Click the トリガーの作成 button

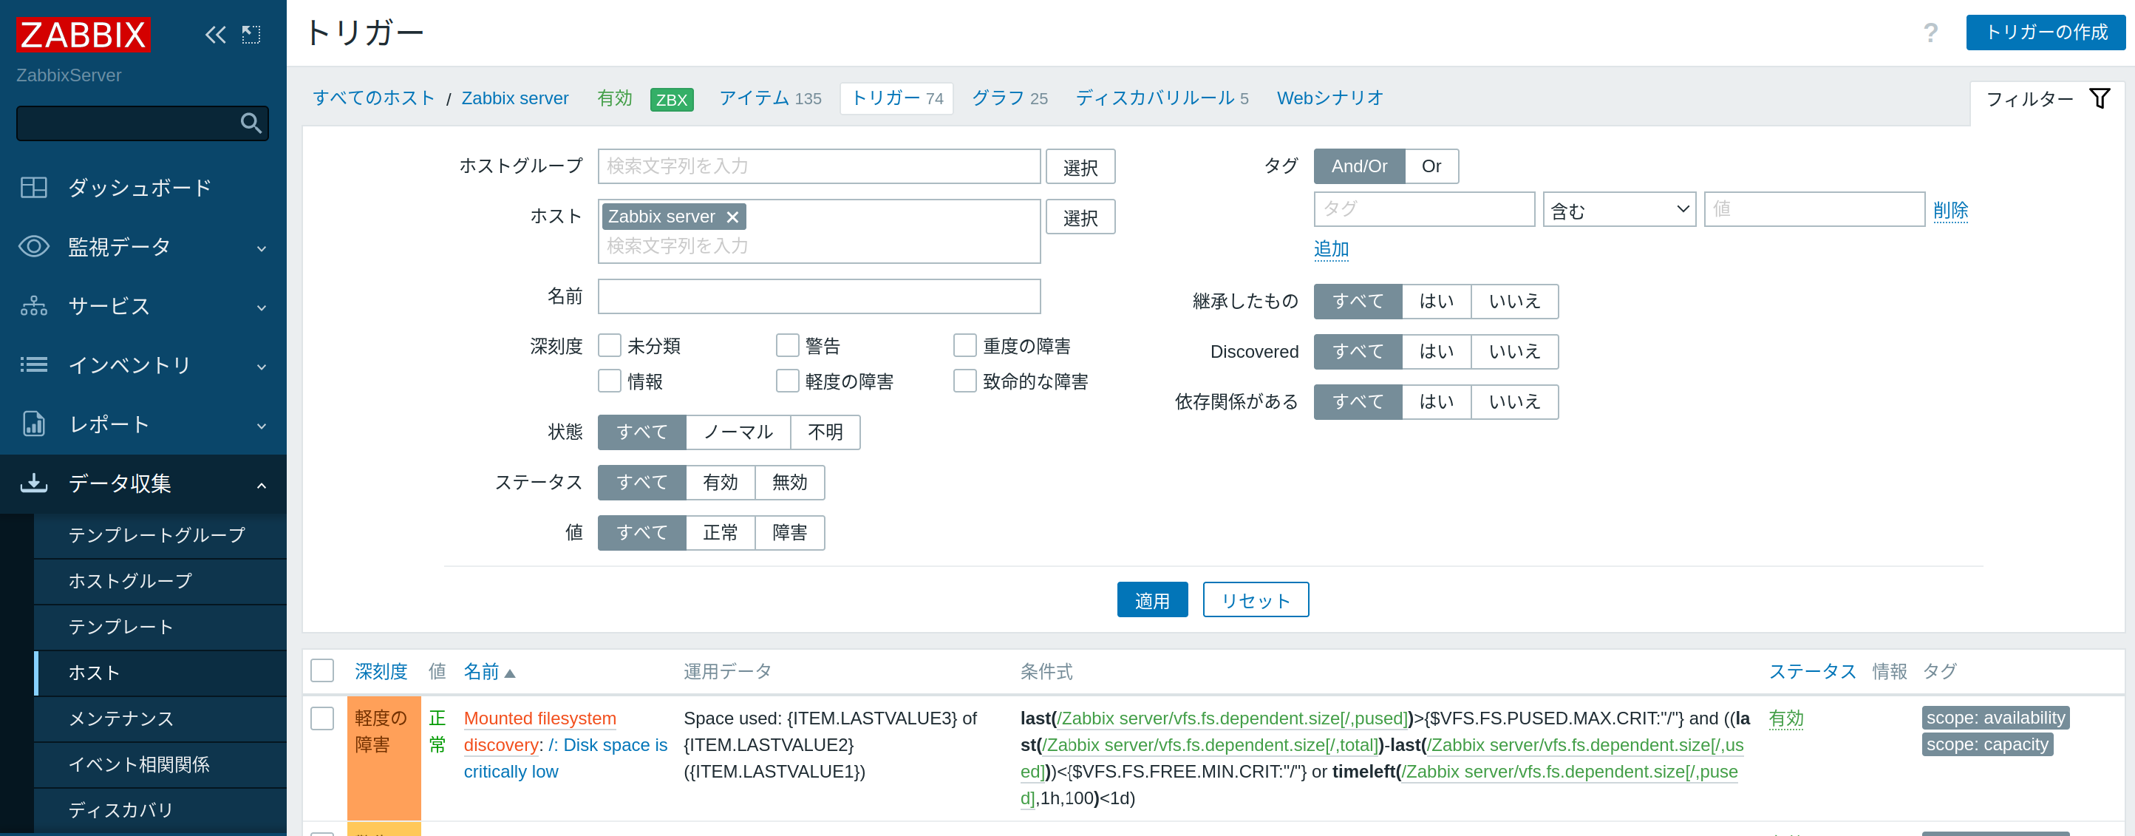click(x=2045, y=33)
